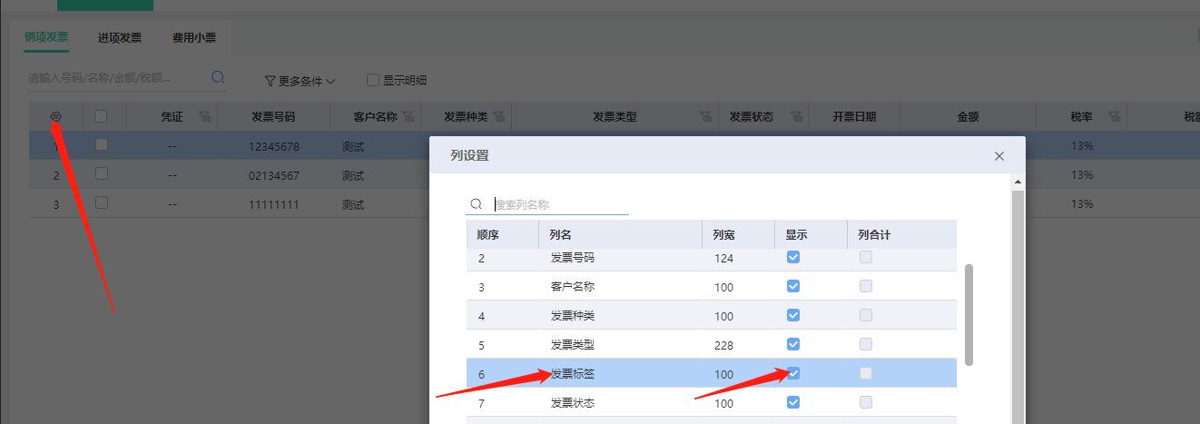Click 发票号码 table column header

[x=273, y=117]
